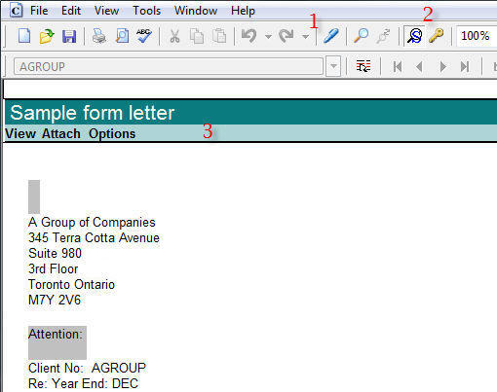Image resolution: width=497 pixels, height=392 pixels.
Task: Click the Cut scissors icon
Action: point(174,36)
